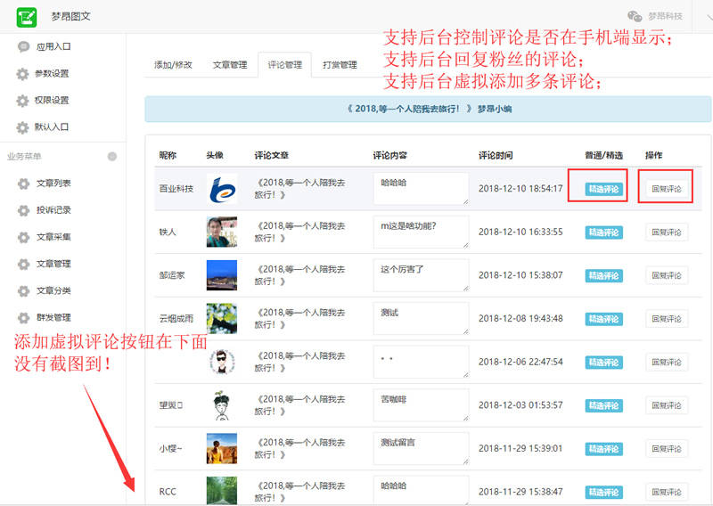Open the 应用入口 chat bubble icon
The width and height of the screenshot is (713, 506).
click(23, 46)
